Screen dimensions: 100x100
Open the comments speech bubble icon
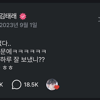coord(16,84)
